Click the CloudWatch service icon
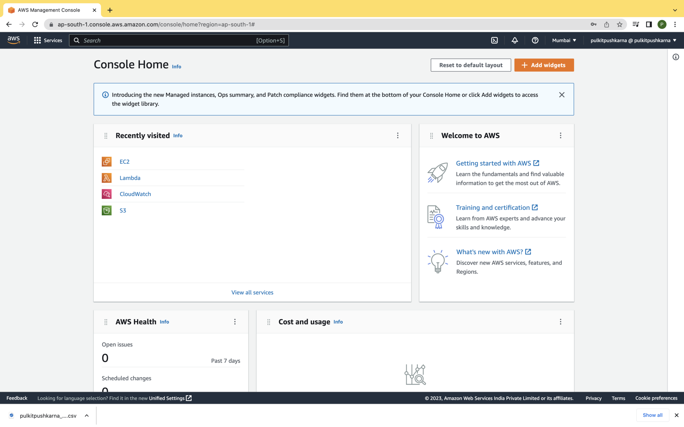 [106, 194]
